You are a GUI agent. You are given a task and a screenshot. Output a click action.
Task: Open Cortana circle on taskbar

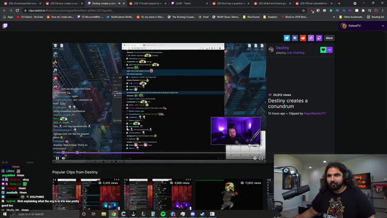[x=83, y=214]
